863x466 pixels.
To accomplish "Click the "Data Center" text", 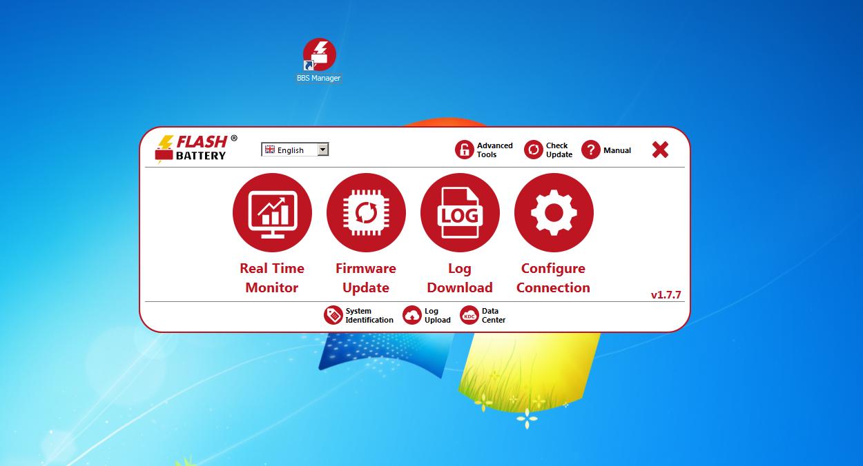I will [494, 316].
